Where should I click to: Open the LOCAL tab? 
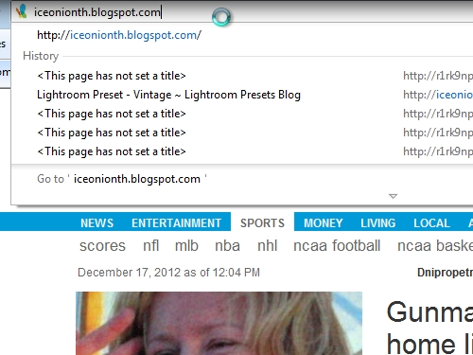point(431,223)
